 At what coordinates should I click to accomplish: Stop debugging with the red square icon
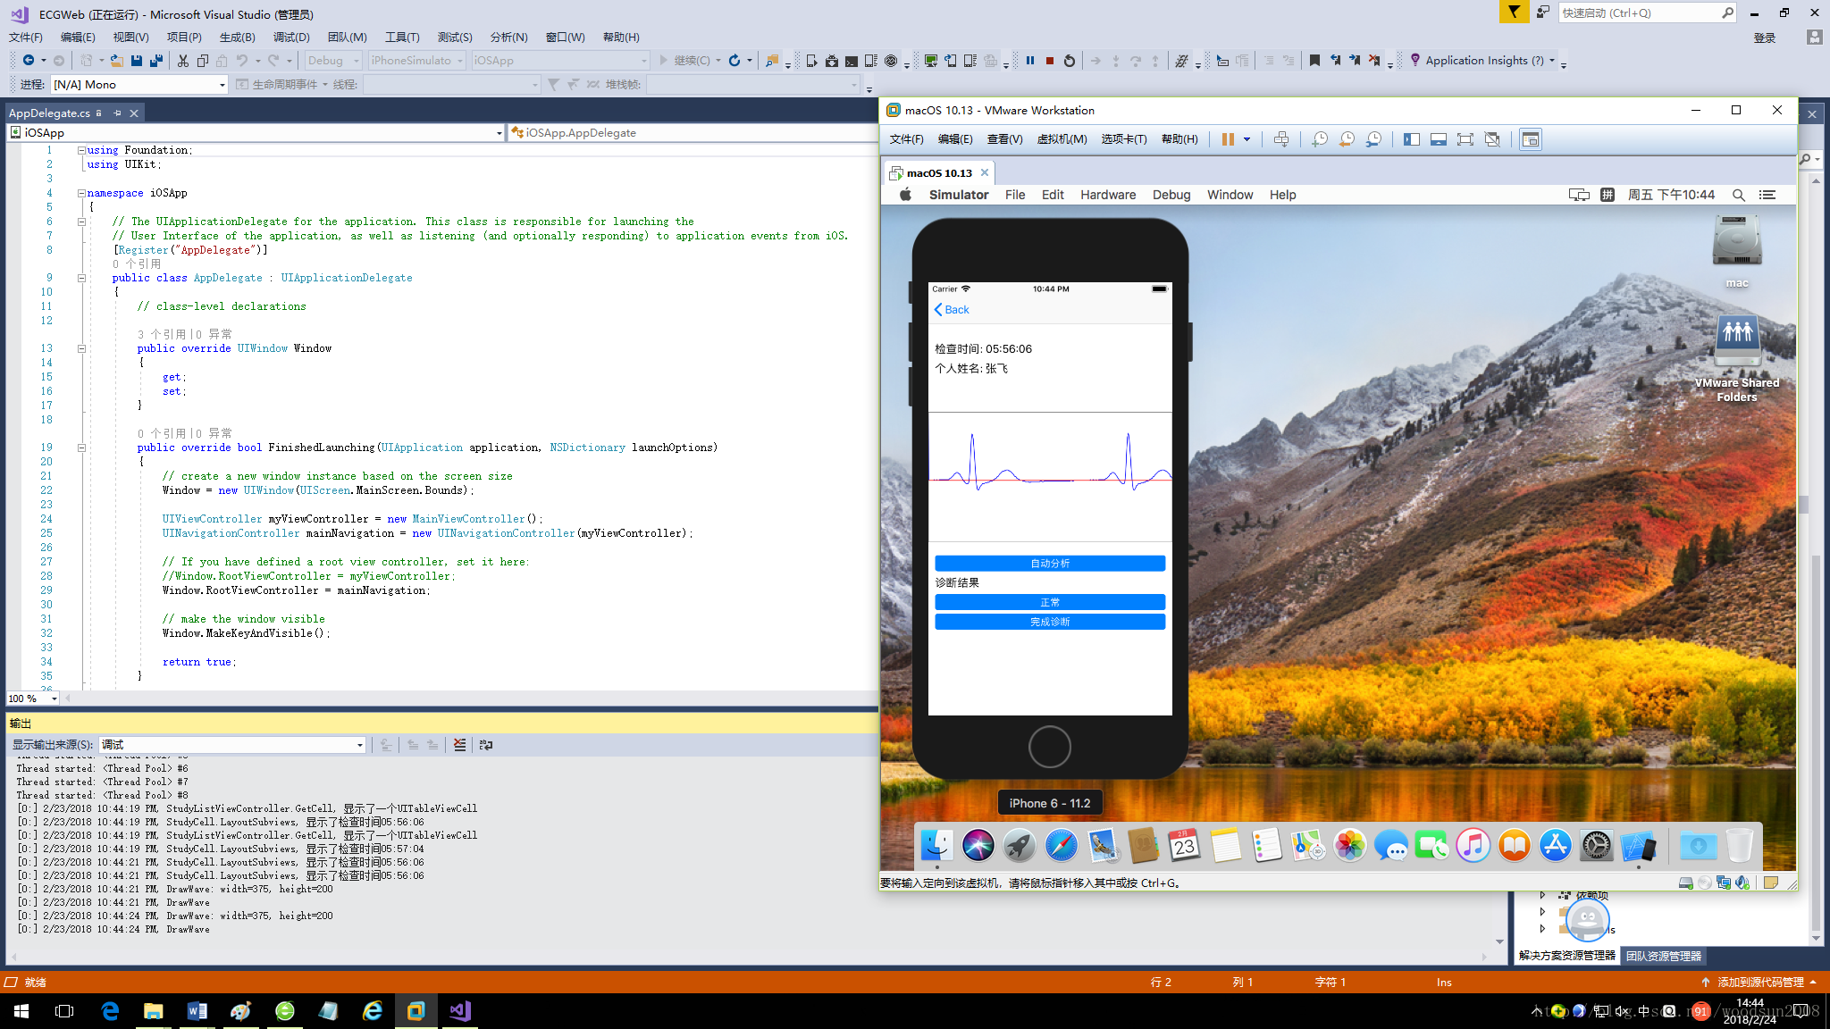[1050, 61]
